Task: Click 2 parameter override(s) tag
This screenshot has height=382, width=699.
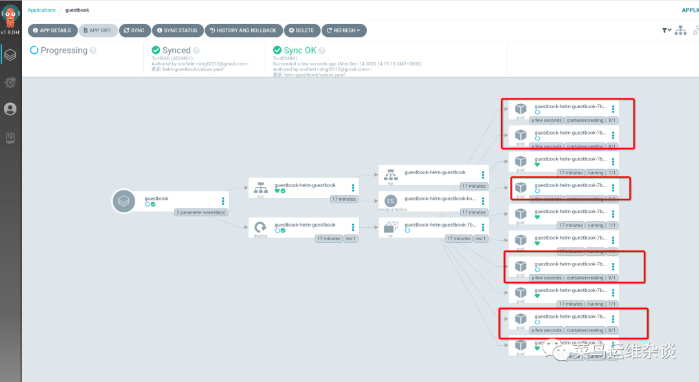Action: click(201, 212)
